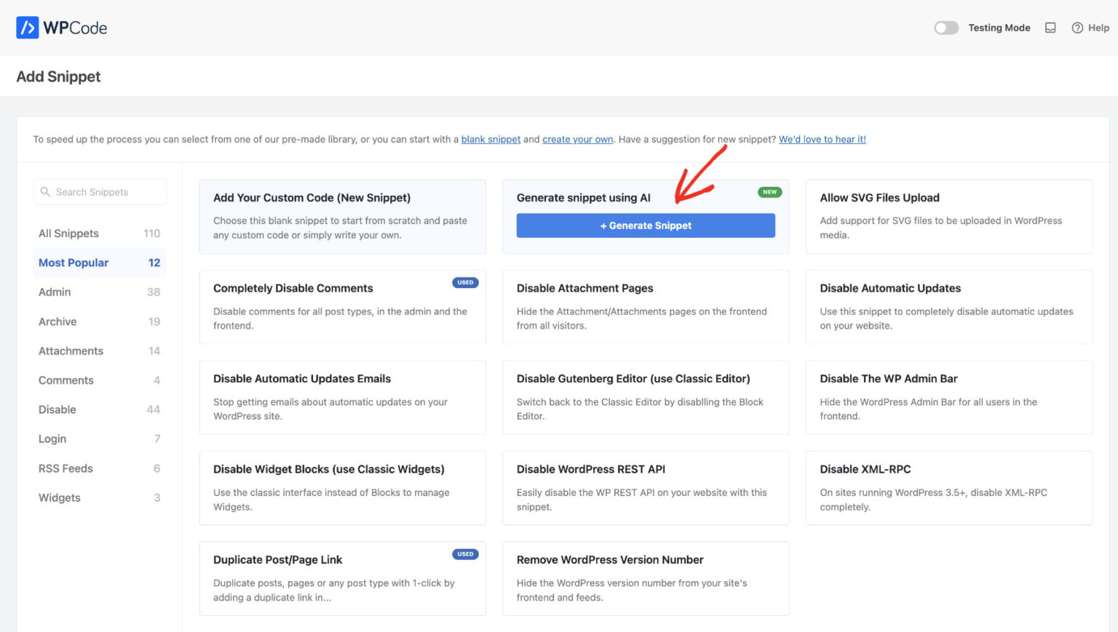Focus the Search Snippets field
This screenshot has width=1118, height=632.
pos(100,191)
